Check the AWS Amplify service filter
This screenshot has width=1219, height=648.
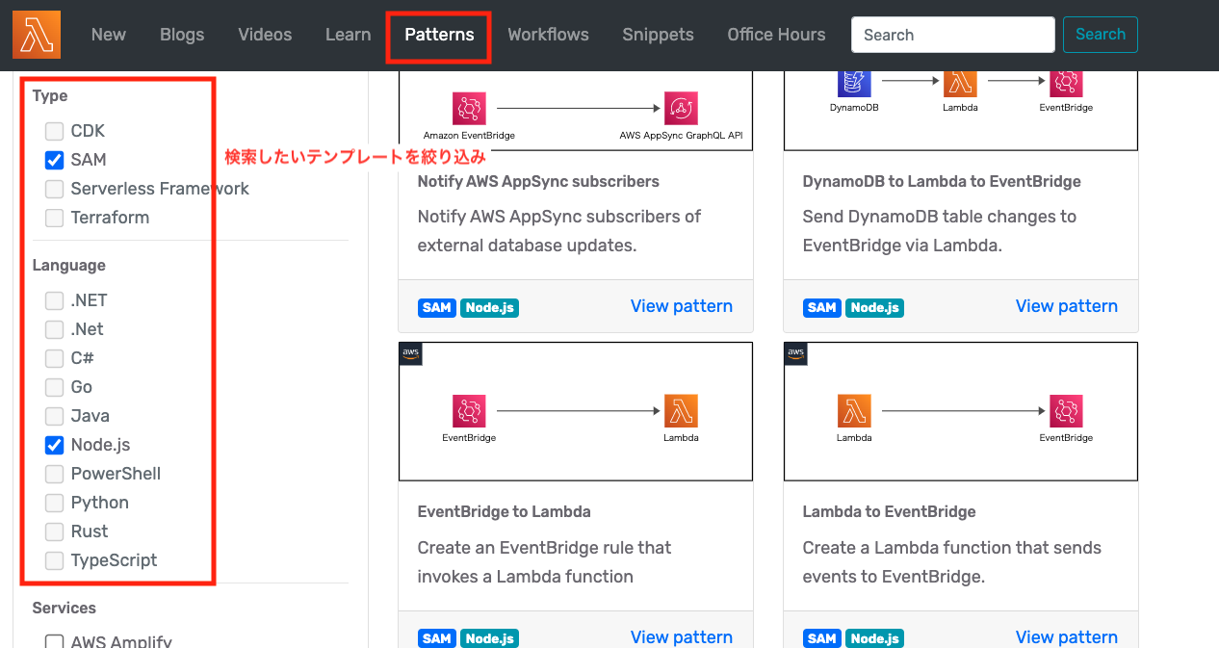coord(55,642)
